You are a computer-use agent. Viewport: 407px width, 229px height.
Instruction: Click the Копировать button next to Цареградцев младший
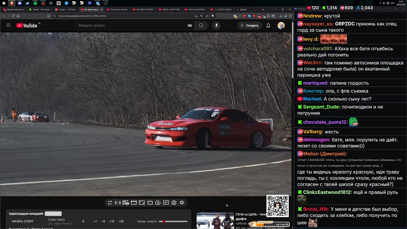click(53, 214)
